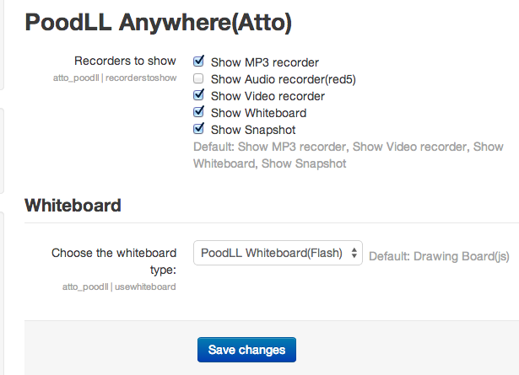The height and width of the screenshot is (375, 519).
Task: Uncheck the Show MP3 recorder checkbox
Action: (x=198, y=62)
